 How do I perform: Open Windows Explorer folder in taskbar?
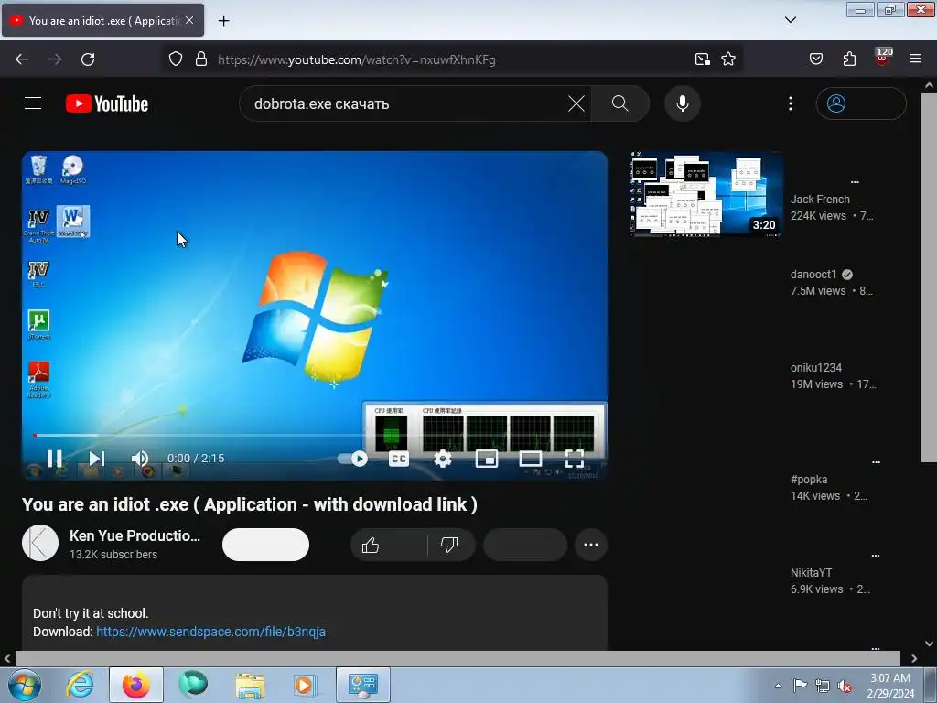point(249,685)
